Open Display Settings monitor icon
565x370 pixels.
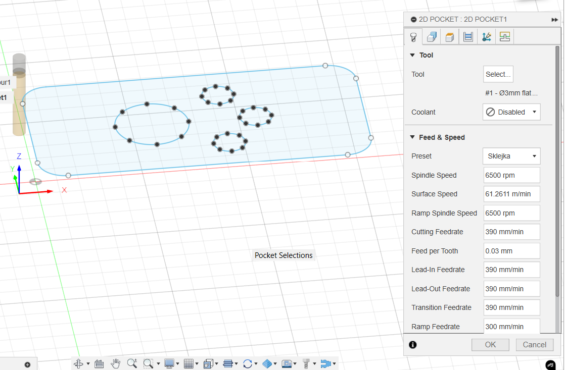pos(169,363)
